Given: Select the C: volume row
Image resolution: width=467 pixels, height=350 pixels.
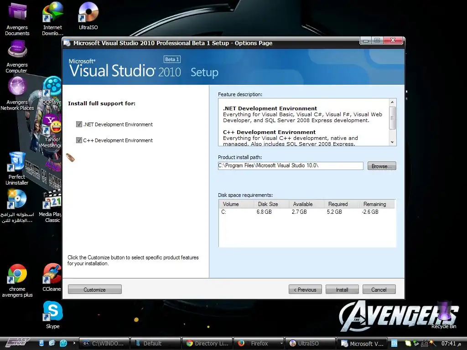Looking at the screenshot, I should [307, 212].
